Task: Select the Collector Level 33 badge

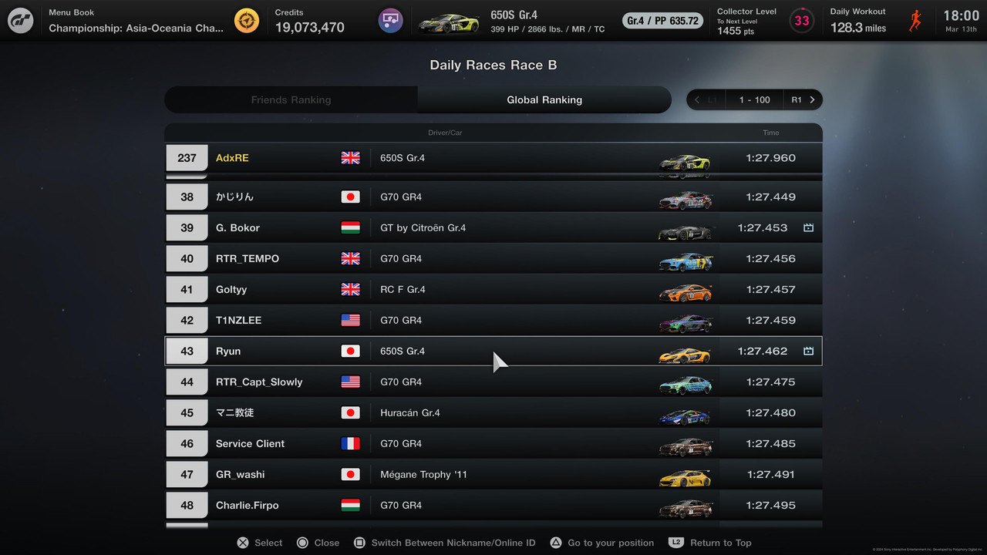Action: click(x=802, y=21)
